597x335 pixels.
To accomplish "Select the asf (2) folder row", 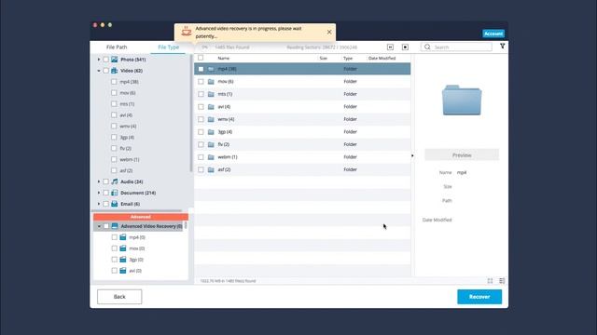I will [x=302, y=169].
